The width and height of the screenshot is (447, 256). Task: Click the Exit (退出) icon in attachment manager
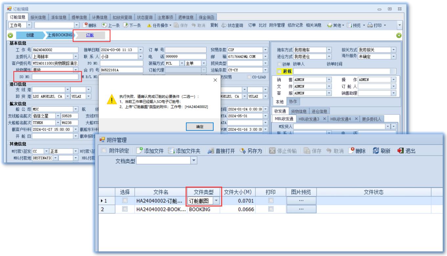[x=401, y=151]
